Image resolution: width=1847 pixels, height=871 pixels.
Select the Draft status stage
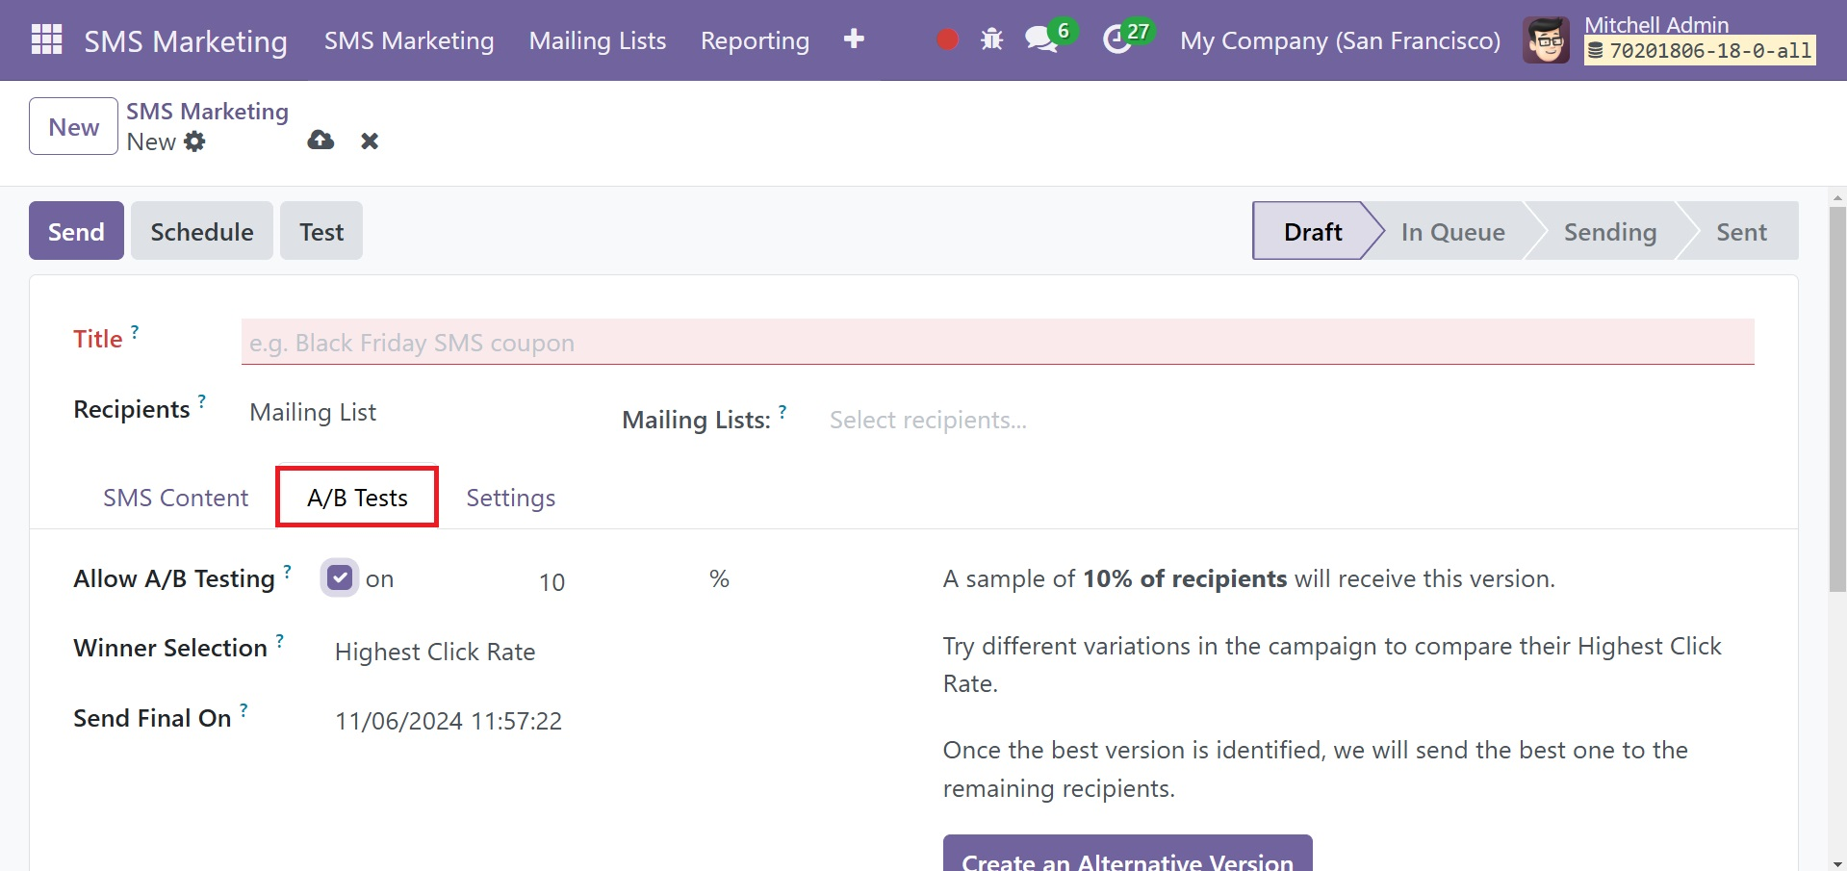pos(1312,231)
